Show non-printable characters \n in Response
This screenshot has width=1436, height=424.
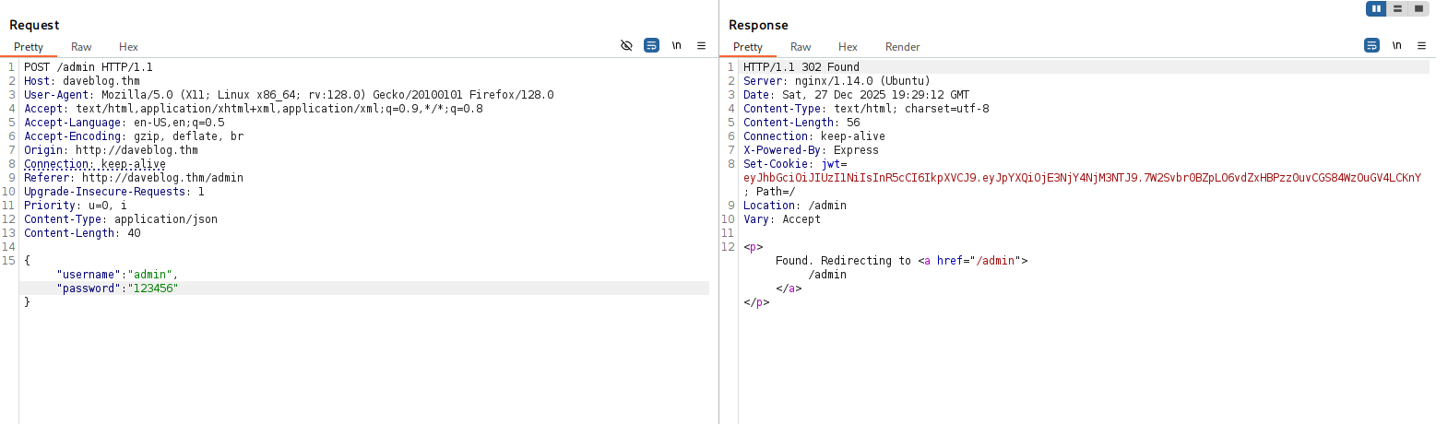[x=1396, y=45]
